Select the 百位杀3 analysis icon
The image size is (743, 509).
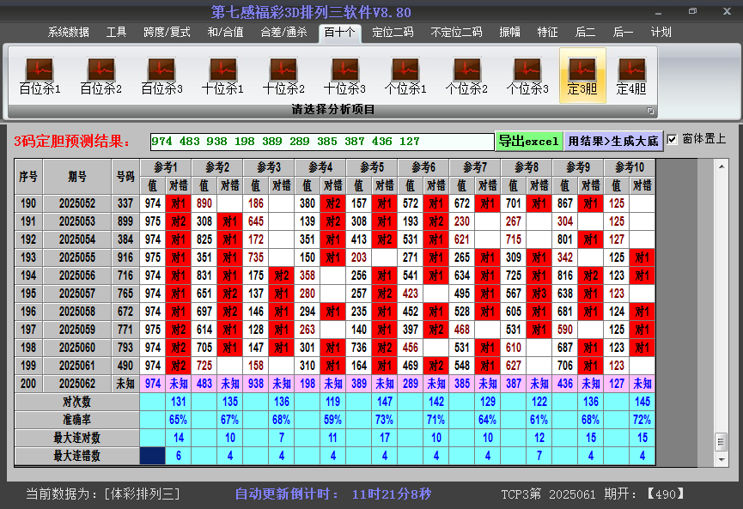161,76
